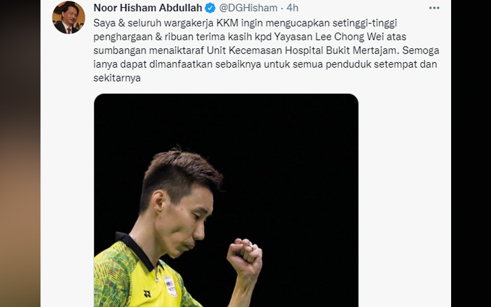Click the Yonex logo on yellow jersey
This screenshot has height=307, width=491.
(x=147, y=293)
